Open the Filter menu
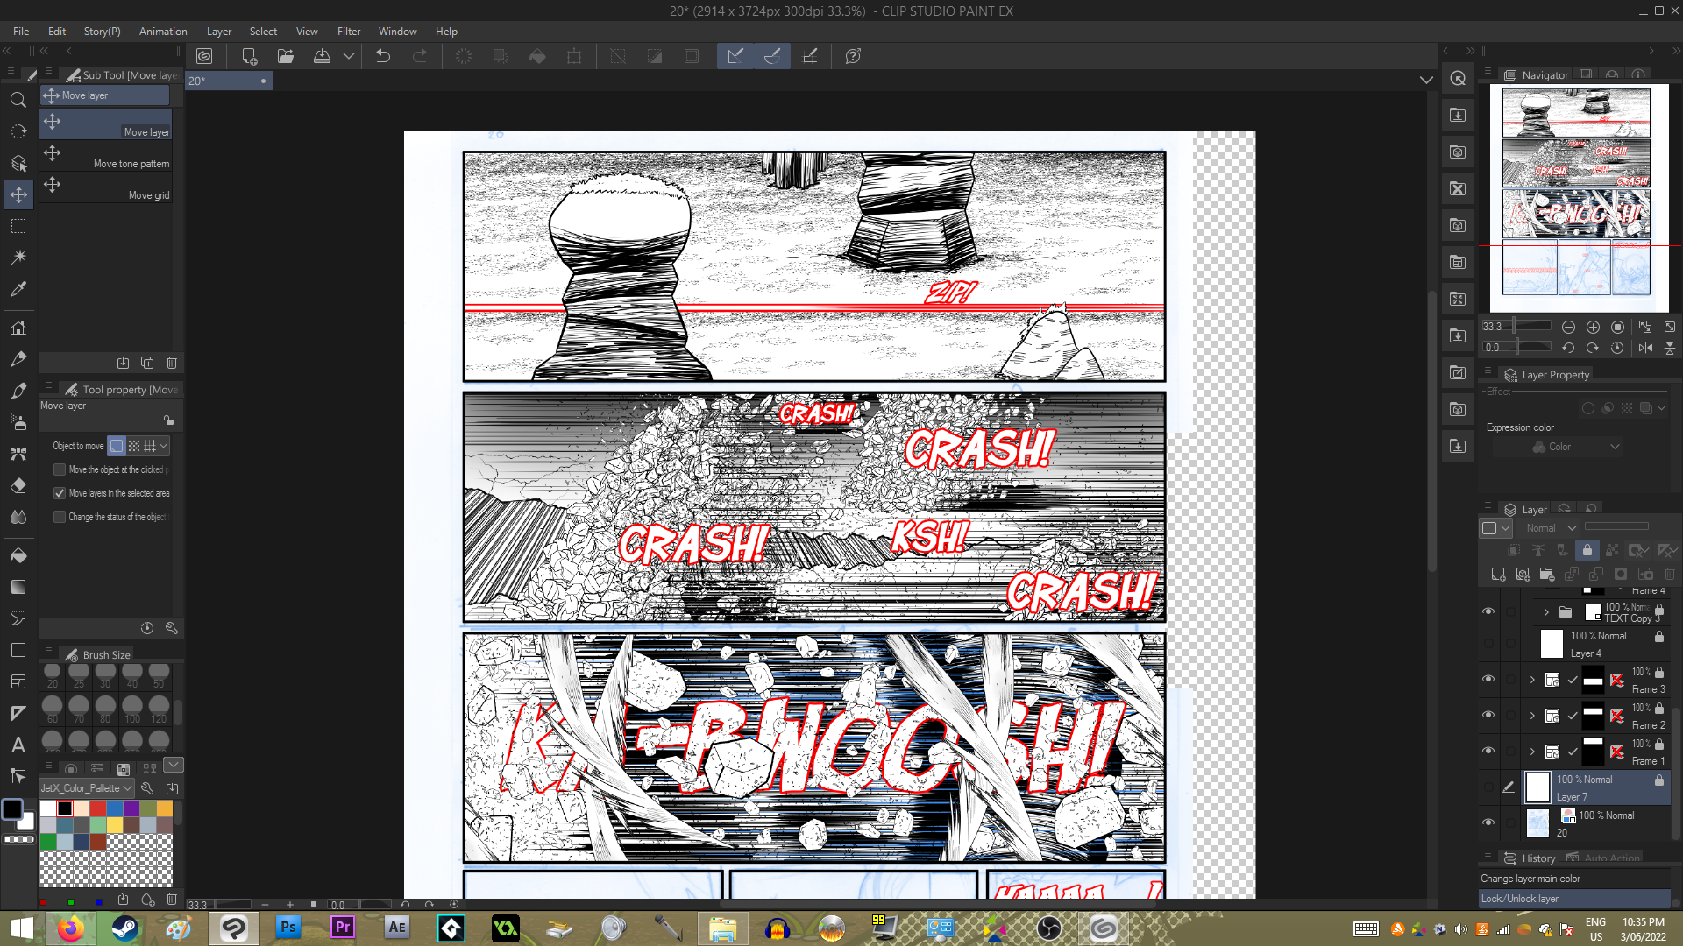This screenshot has height=946, width=1683. (349, 32)
